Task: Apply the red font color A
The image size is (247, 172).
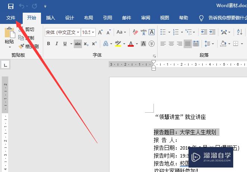Action: click(131, 44)
